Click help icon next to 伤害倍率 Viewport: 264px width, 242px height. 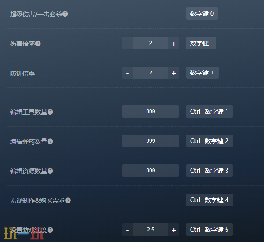38,44
